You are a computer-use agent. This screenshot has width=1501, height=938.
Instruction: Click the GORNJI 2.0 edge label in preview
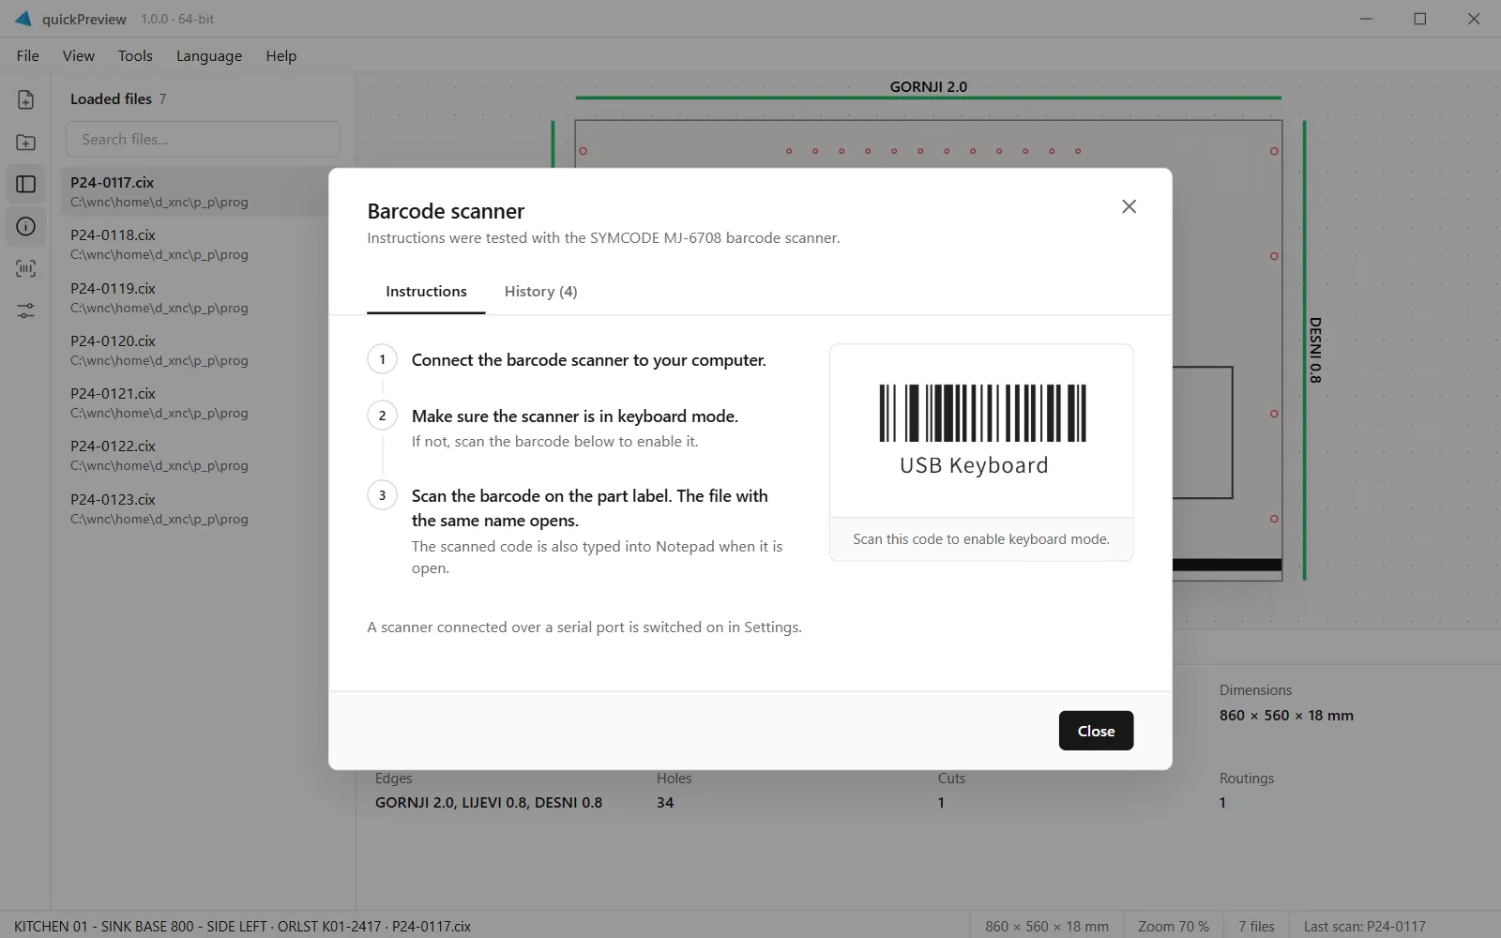(928, 86)
